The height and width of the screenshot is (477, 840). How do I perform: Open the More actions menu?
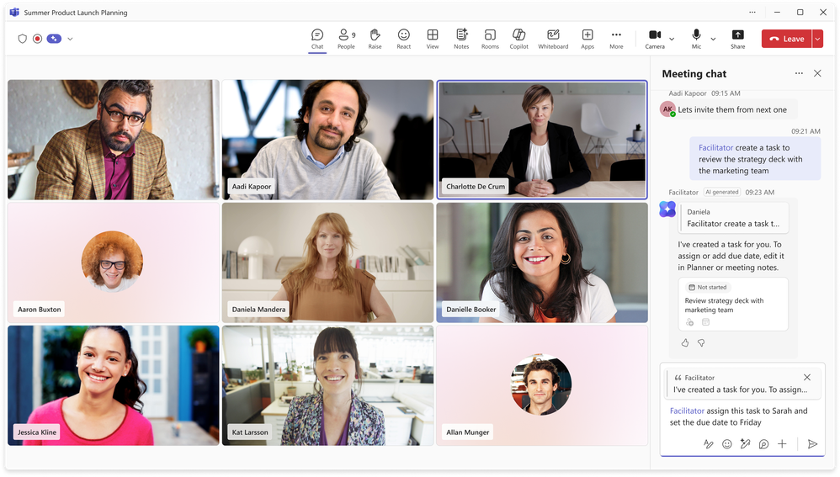[616, 39]
